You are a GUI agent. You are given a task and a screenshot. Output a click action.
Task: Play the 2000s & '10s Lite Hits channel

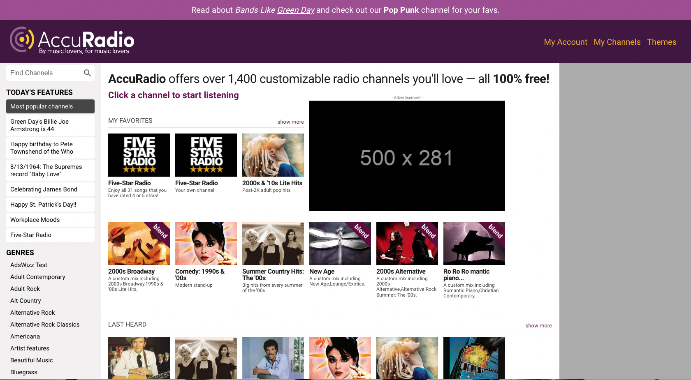(273, 155)
